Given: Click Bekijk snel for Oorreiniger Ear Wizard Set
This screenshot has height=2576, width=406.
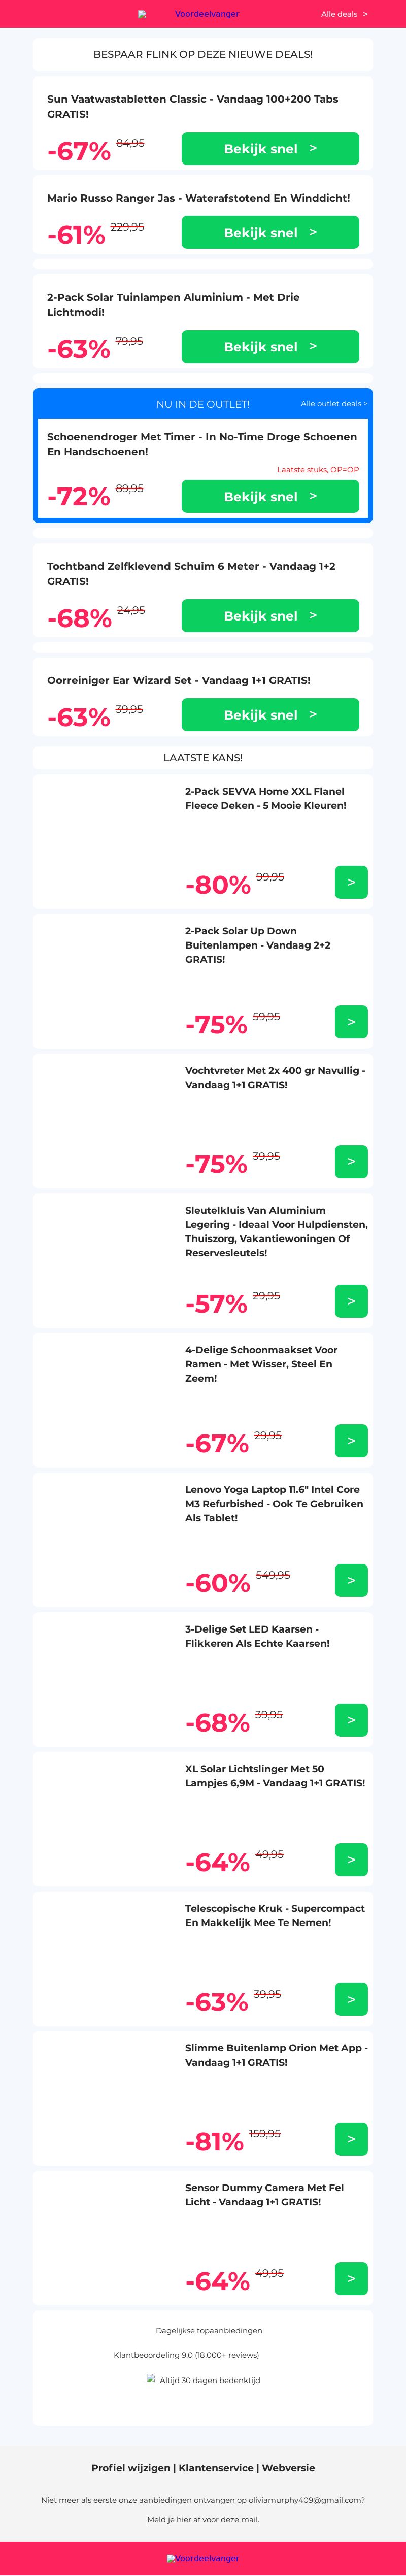Looking at the screenshot, I should pos(270,715).
